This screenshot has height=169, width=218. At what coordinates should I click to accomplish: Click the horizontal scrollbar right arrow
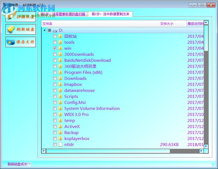pyautogui.click(x=201, y=151)
